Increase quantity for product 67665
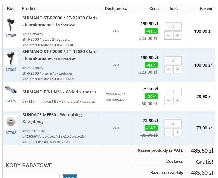 pyautogui.click(x=177, y=35)
